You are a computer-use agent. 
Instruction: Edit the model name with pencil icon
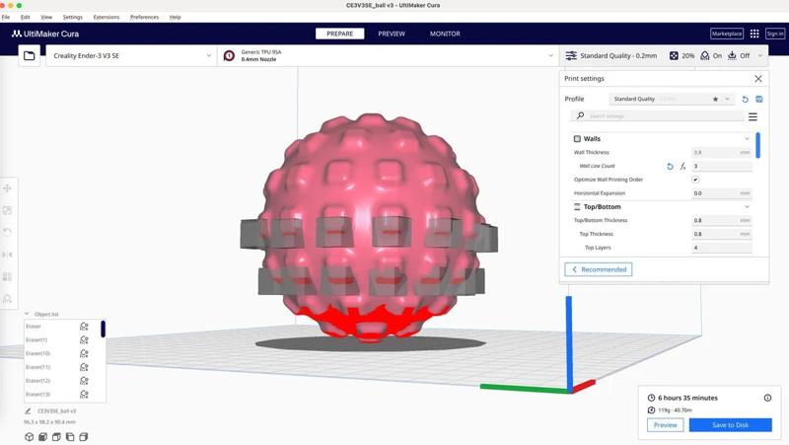point(29,411)
